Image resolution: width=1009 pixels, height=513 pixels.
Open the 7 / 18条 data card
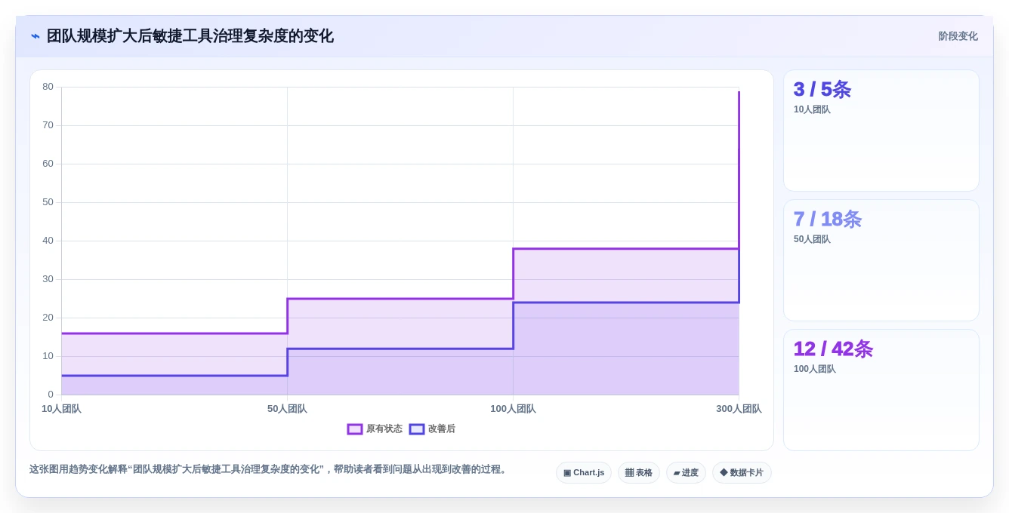pyautogui.click(x=881, y=260)
